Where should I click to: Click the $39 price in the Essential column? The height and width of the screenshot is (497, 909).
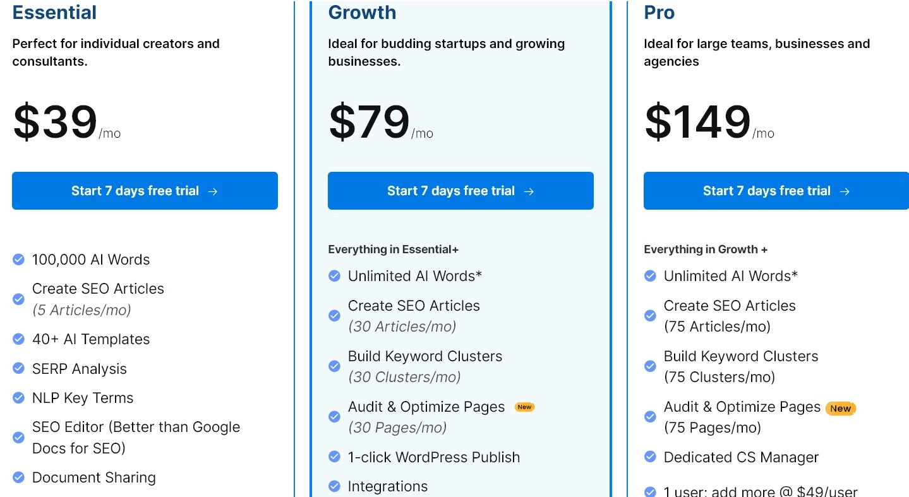54,122
